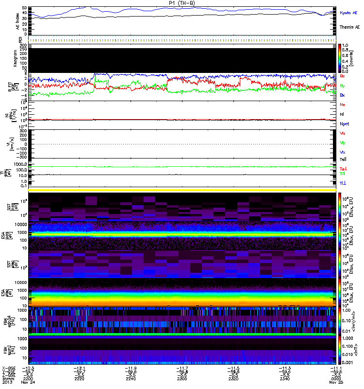Image resolution: width=364 pixels, height=389 pixels.
Task: Click the Keogram counts color bar
Action: click(340, 57)
